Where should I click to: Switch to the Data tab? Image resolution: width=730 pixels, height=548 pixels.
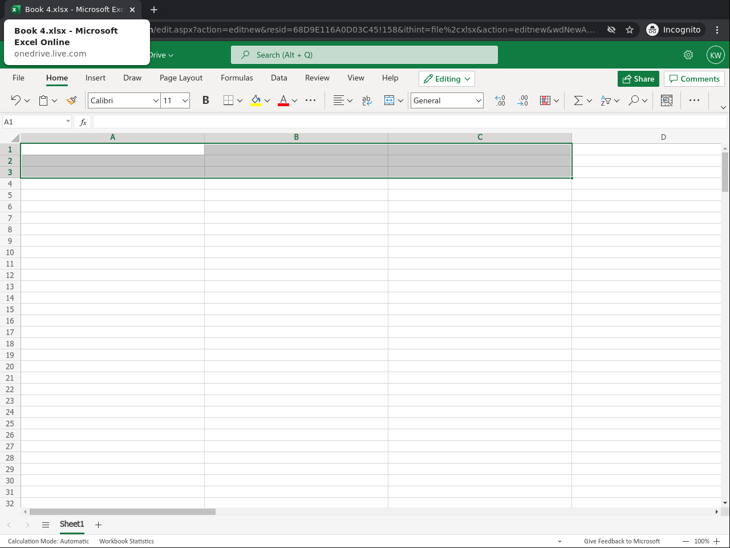click(x=279, y=78)
